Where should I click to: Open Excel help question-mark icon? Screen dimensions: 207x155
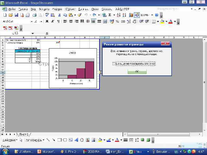pos(157,15)
